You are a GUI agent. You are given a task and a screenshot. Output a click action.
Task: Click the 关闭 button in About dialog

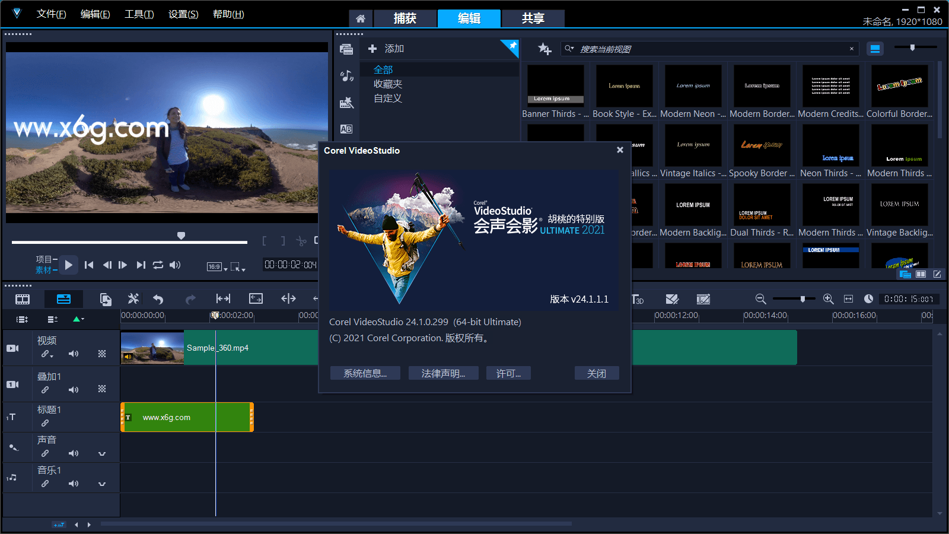(x=596, y=373)
